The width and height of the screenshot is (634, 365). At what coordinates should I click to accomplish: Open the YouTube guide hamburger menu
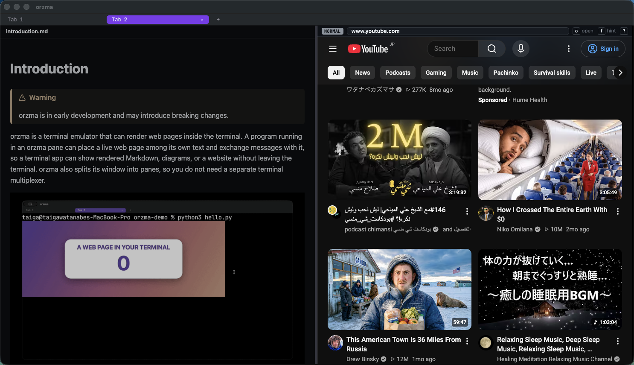click(333, 49)
